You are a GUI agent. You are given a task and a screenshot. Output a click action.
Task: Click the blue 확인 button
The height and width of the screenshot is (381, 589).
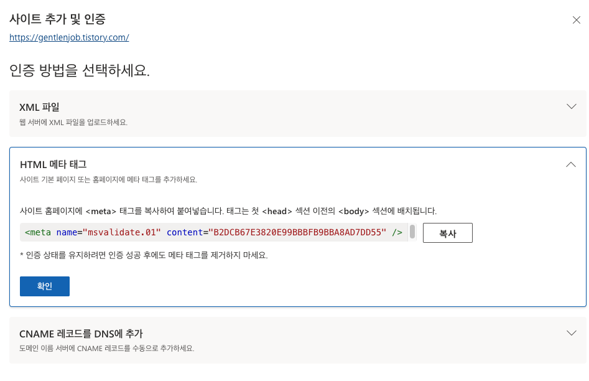coord(45,286)
